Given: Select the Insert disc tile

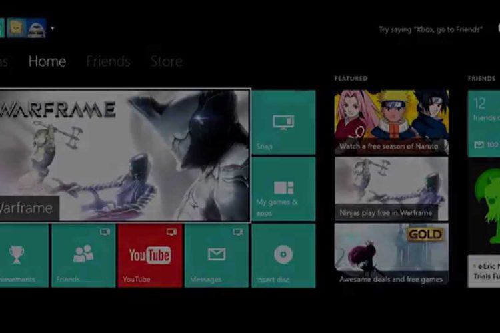Looking at the screenshot, I should (x=283, y=256).
